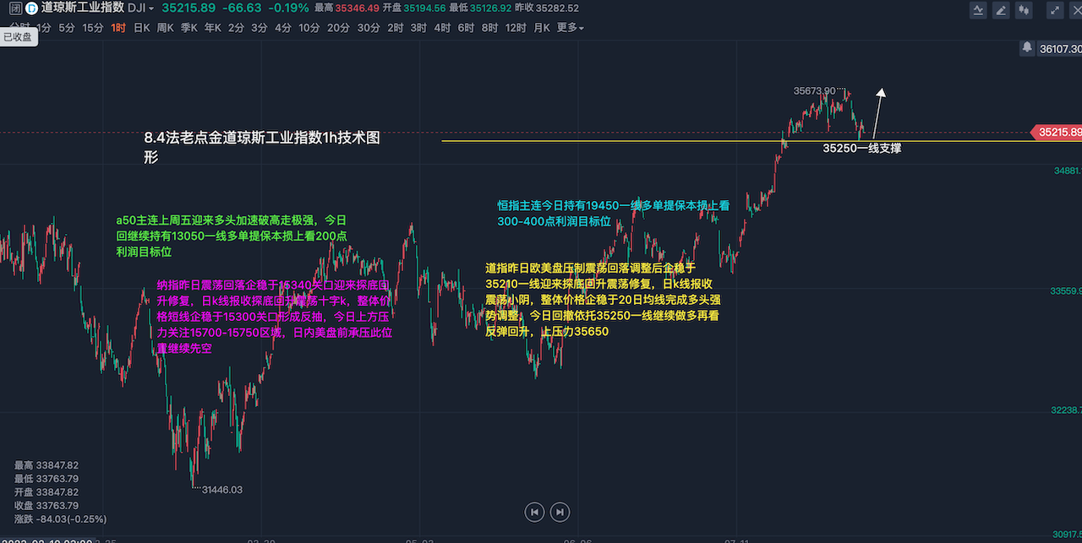Click the 35215.89 current price tag

[1057, 133]
